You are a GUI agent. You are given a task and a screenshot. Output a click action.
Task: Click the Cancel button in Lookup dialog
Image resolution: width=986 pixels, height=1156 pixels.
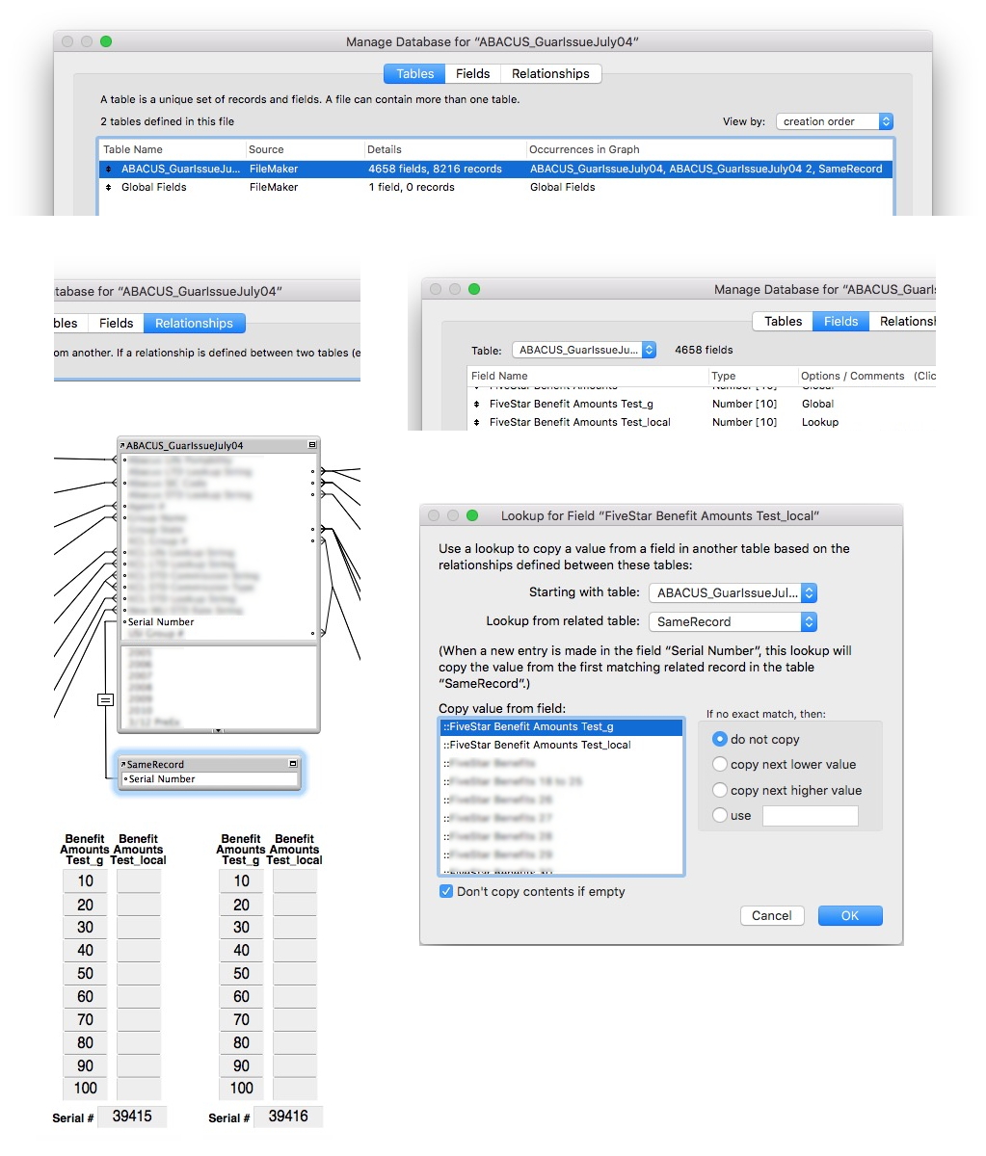(772, 915)
